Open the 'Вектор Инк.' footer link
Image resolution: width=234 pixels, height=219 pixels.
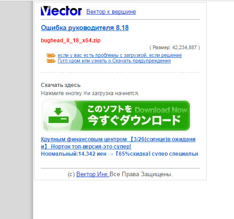[93, 174]
